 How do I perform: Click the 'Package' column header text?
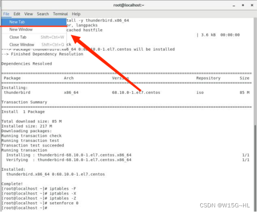12,78
